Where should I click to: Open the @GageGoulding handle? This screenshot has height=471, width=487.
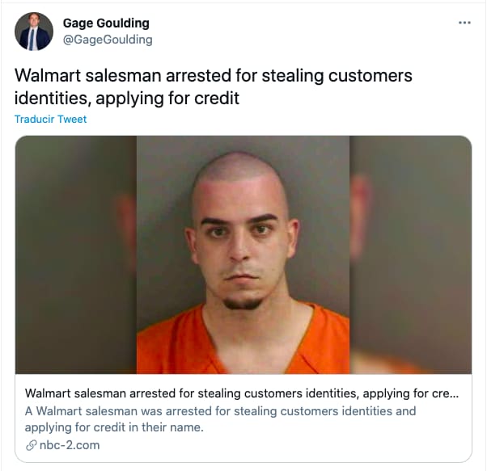click(108, 40)
